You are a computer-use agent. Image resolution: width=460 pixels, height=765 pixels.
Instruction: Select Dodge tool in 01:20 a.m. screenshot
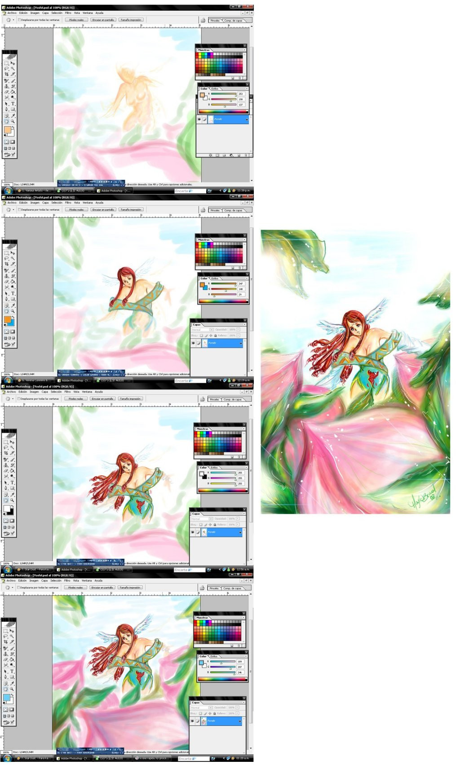13,665
